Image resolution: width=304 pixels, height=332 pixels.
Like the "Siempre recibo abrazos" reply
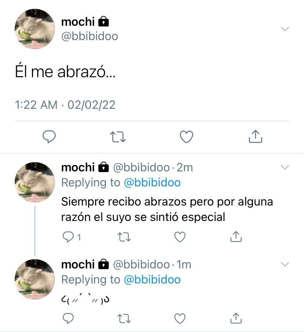click(180, 237)
